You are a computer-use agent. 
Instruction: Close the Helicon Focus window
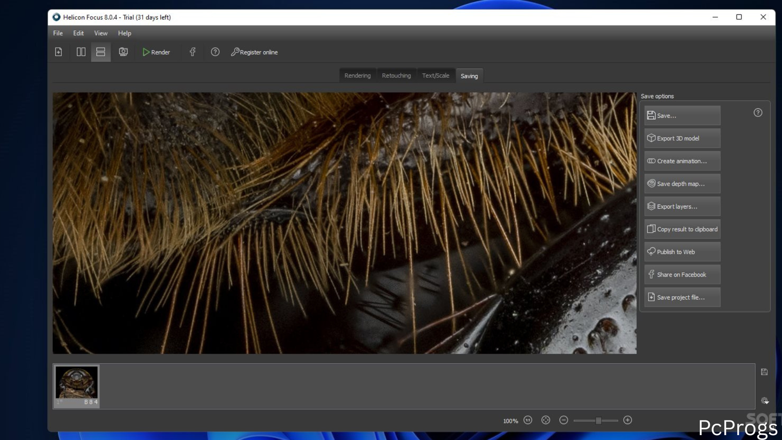pos(763,17)
